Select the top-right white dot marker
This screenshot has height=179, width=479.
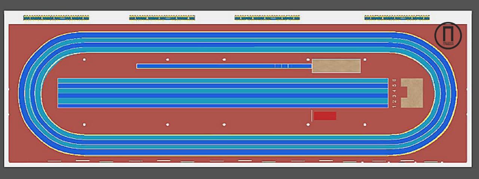tap(365, 60)
